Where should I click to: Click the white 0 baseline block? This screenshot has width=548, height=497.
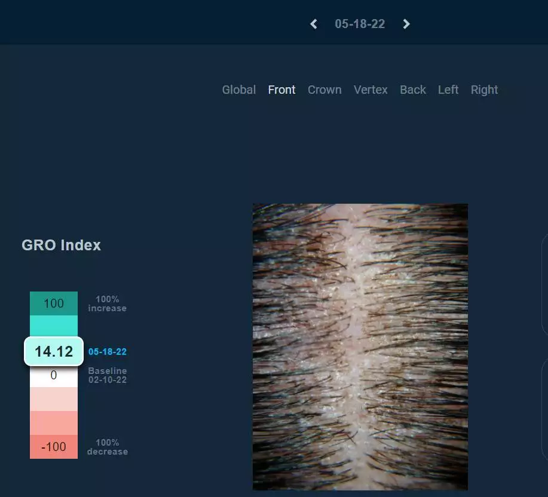coord(54,376)
